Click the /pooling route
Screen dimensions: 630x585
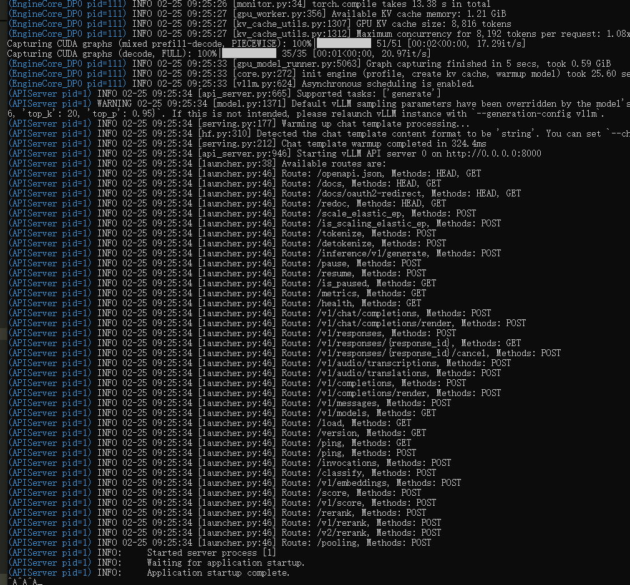(337, 543)
